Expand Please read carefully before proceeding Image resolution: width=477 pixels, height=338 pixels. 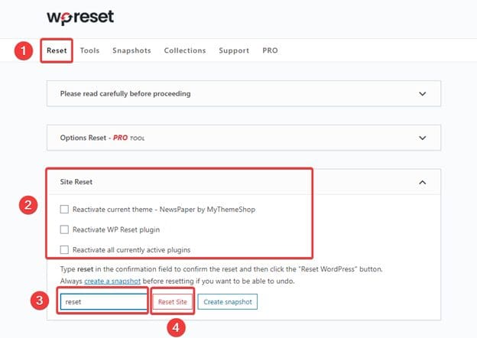pos(423,94)
